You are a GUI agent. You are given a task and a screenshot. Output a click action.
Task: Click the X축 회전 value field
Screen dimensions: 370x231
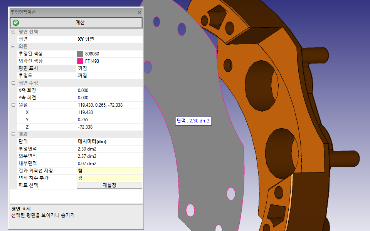click(109, 90)
